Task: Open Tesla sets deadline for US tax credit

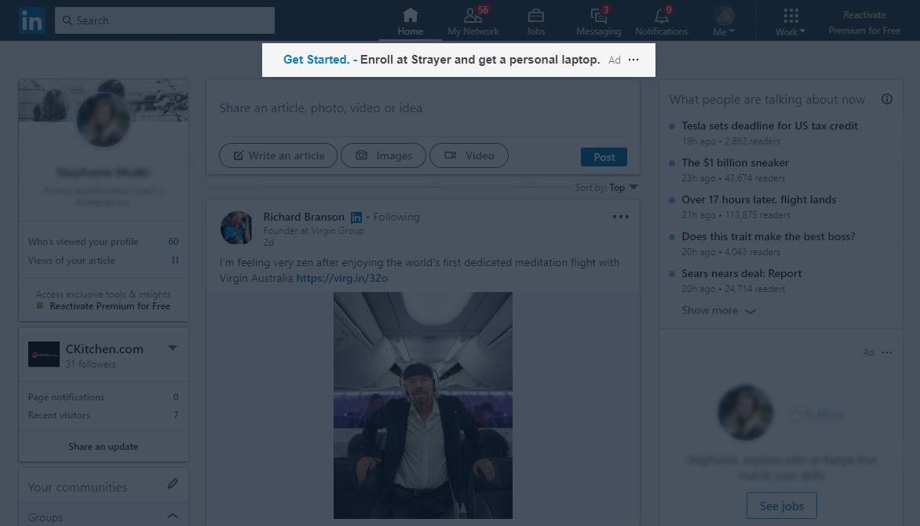Action: pos(770,126)
